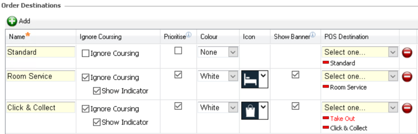Click the Name column header
Image resolution: width=418 pixels, height=134 pixels.
[17, 37]
